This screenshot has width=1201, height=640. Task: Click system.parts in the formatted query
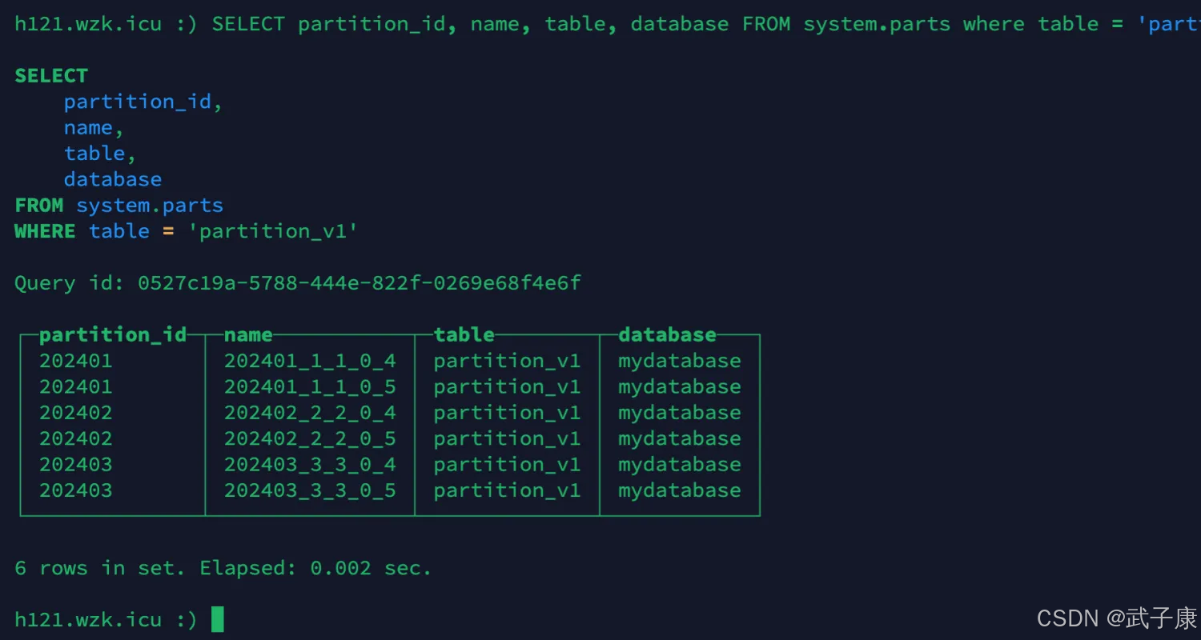point(150,206)
